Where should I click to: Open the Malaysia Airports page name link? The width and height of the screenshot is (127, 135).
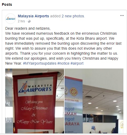33,16
